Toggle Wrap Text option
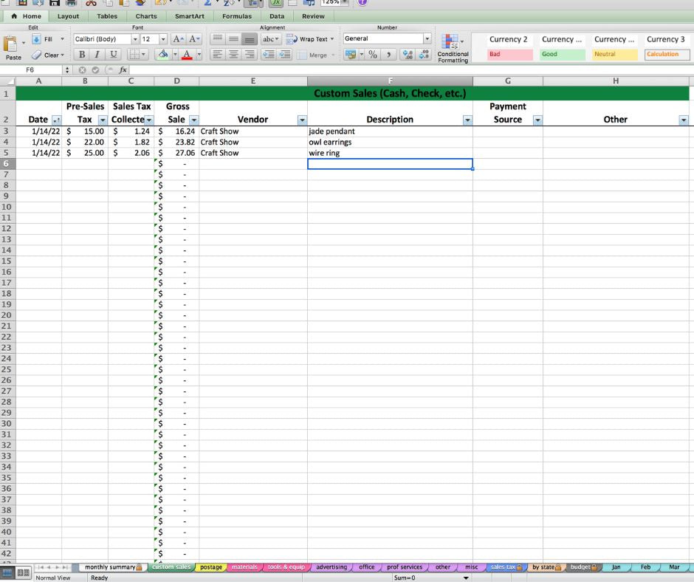Image resolution: width=694 pixels, height=582 pixels. (x=310, y=39)
